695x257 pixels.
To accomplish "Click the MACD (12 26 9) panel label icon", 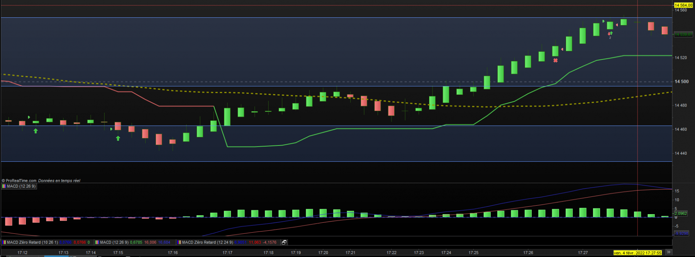I will click(4, 186).
